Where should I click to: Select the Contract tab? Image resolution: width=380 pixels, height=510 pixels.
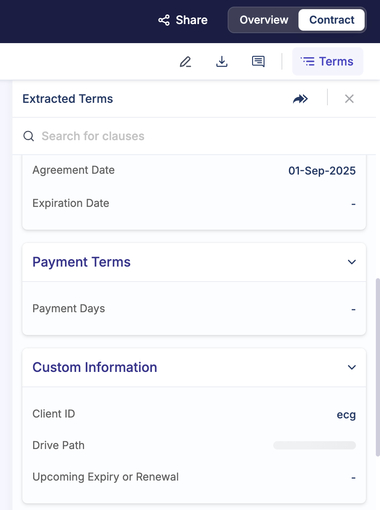click(332, 20)
